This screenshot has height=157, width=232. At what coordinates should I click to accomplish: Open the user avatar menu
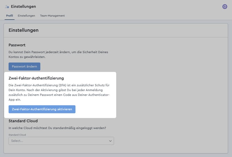click(x=225, y=7)
